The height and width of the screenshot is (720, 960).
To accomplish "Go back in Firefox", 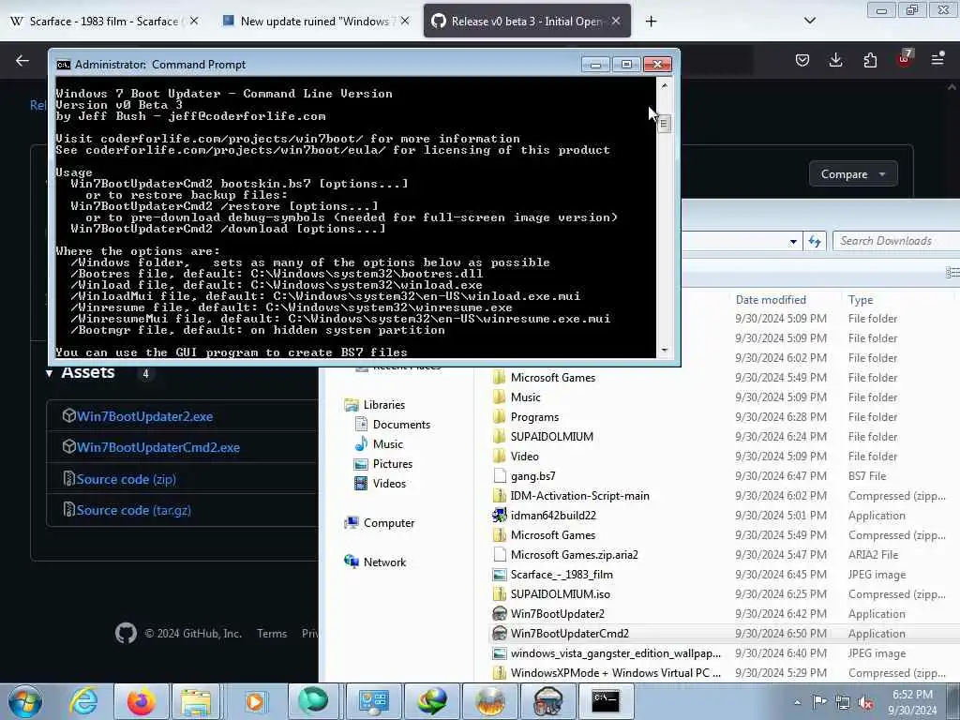I will point(22,60).
